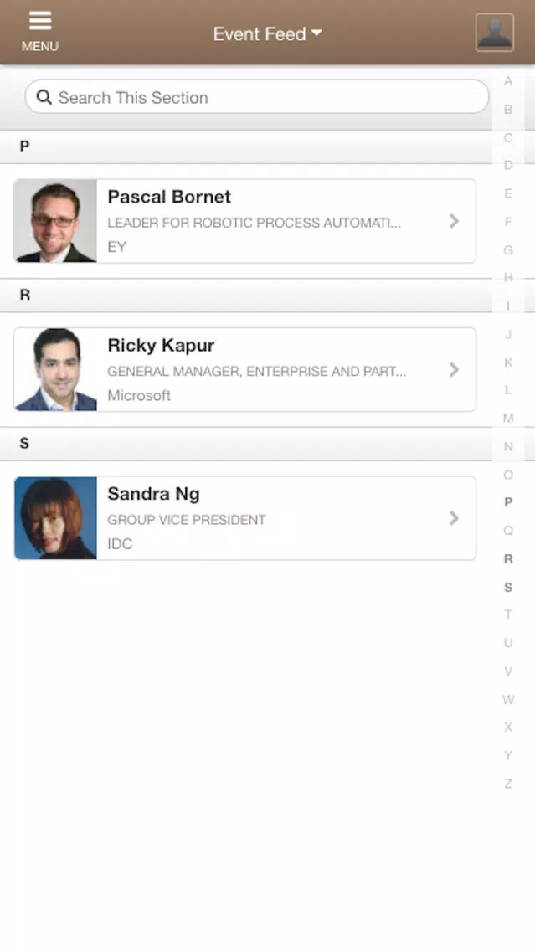Jump to letter S in index

click(x=508, y=588)
